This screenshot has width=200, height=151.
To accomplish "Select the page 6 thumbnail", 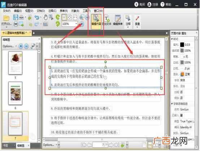I will click(x=15, y=93).
